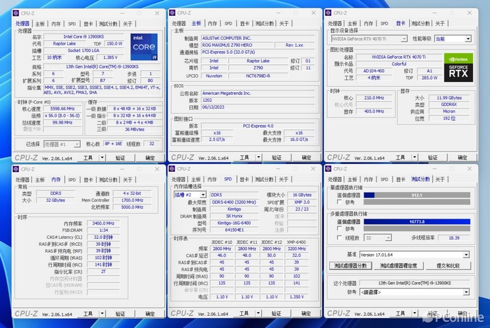Click CPU-Z app icon in processor window title

tap(16, 13)
